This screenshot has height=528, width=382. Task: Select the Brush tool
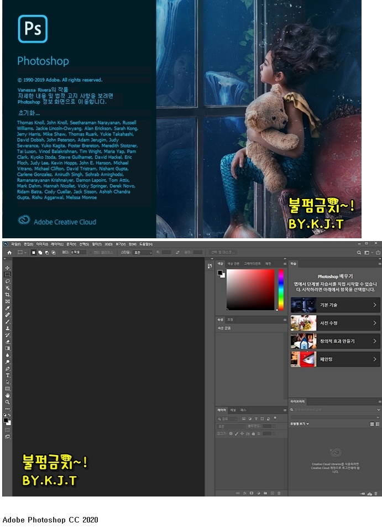coord(7,322)
